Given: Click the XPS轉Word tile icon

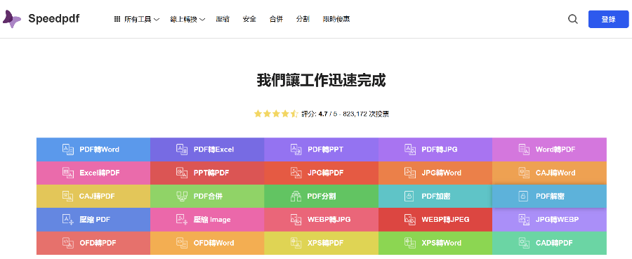Looking at the screenshot, I should 410,243.
